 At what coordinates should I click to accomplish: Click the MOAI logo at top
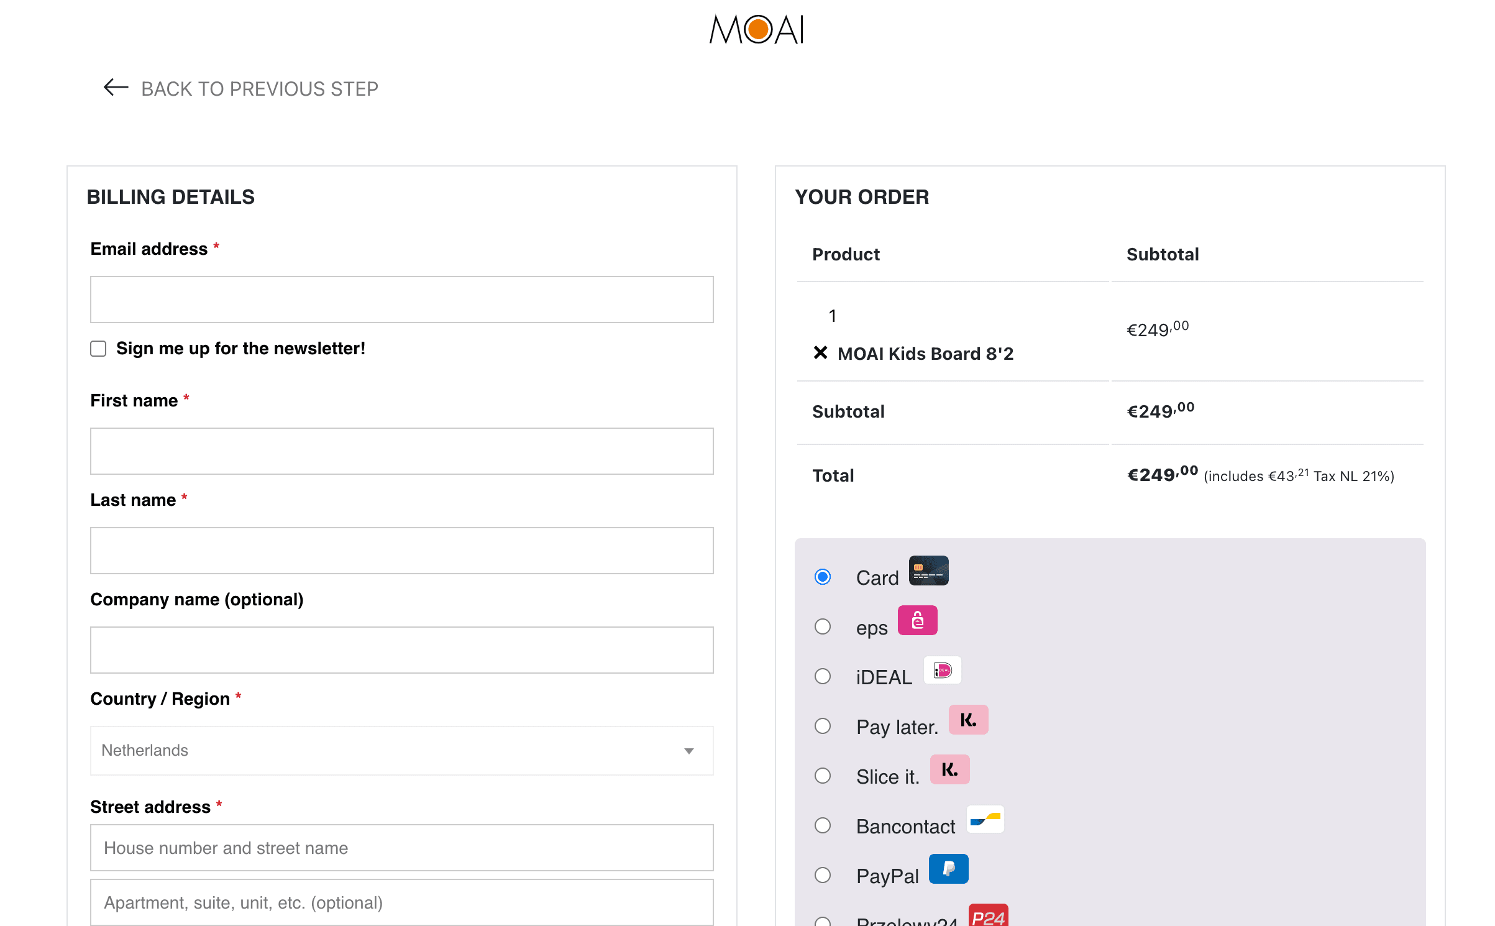tap(757, 29)
